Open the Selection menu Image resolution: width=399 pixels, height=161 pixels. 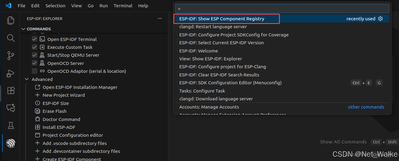point(55,6)
